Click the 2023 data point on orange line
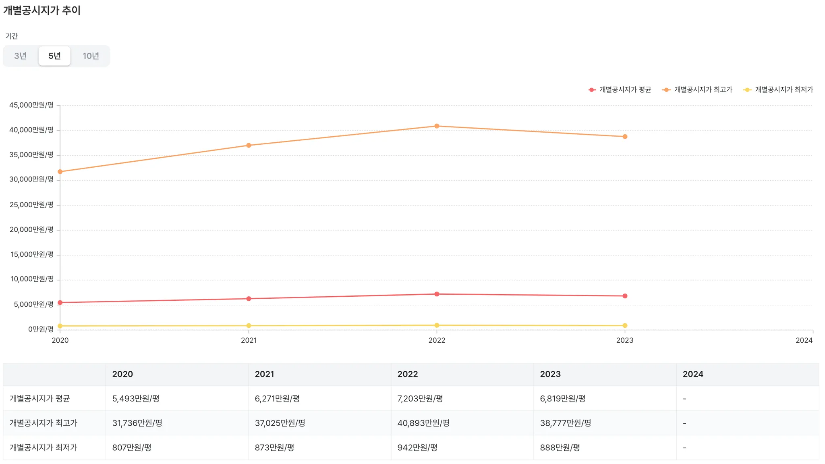 point(625,137)
